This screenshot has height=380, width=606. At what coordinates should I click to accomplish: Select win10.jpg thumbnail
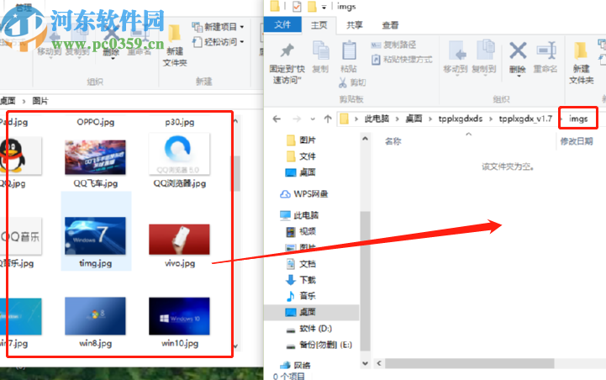[x=179, y=316]
